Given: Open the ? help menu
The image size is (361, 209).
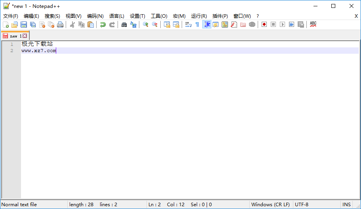Looking at the screenshot, I should tap(258, 16).
